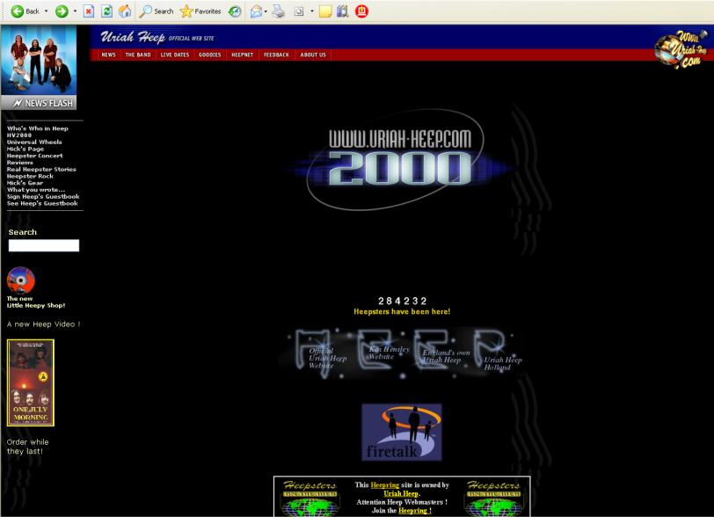
Task: Open Mick's Gear link
Action: (25, 183)
